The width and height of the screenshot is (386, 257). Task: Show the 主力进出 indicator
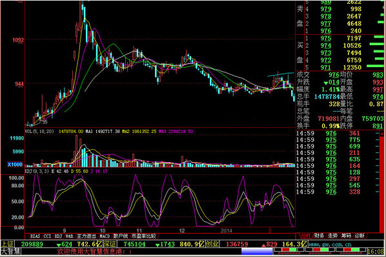click(x=86, y=236)
